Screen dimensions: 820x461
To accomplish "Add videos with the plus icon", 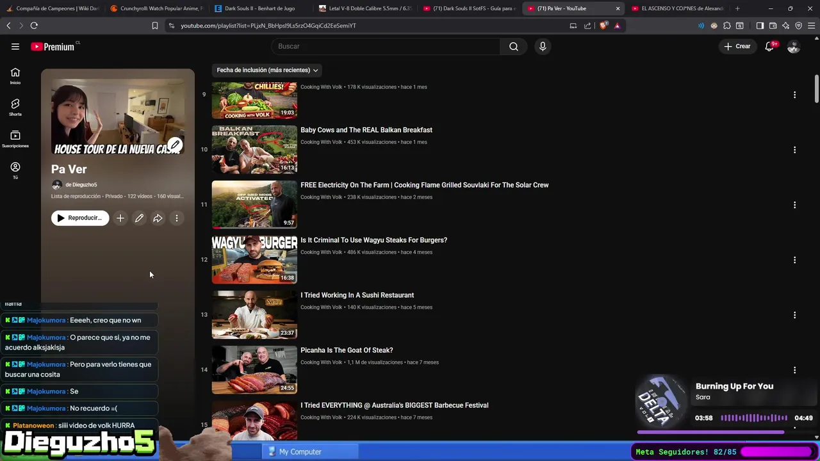I will coord(120,218).
